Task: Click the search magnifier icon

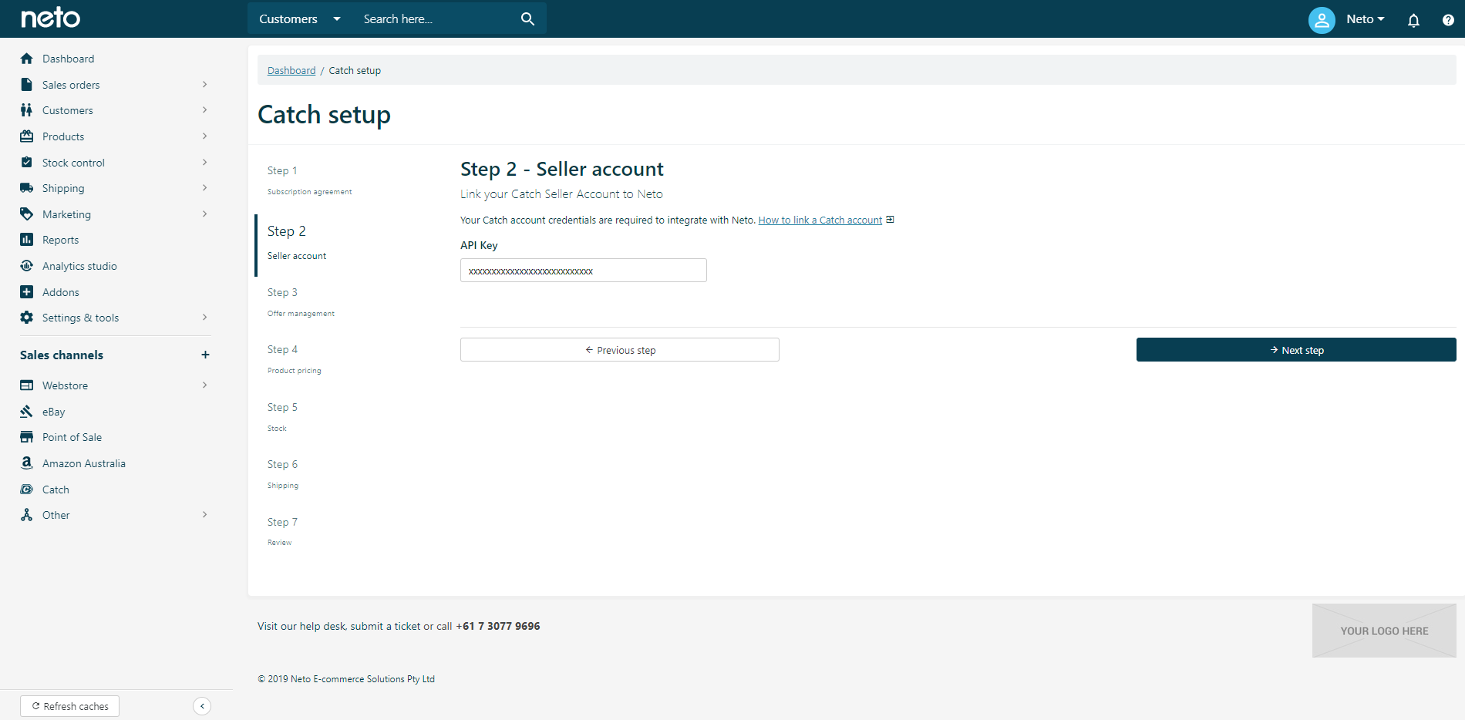Action: (x=527, y=19)
